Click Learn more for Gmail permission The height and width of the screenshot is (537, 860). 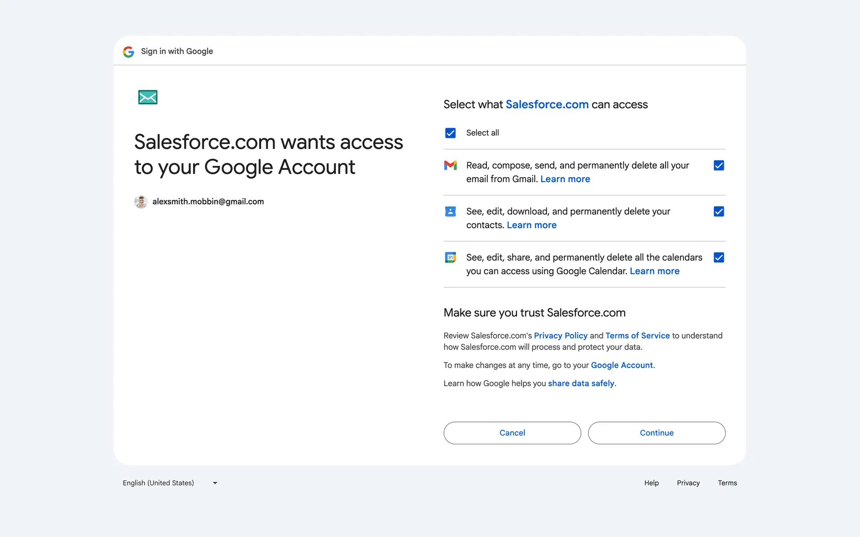565,179
